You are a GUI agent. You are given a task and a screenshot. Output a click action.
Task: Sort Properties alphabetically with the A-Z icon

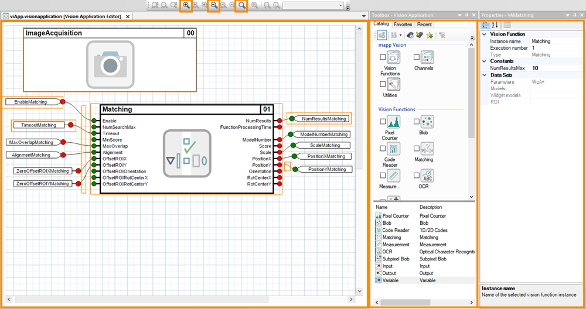[x=495, y=25]
